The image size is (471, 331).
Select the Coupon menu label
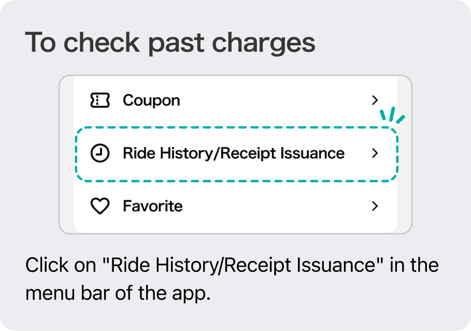point(151,101)
